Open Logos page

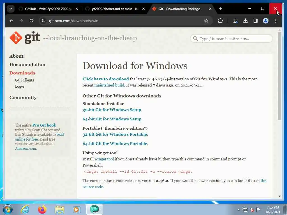(20, 86)
